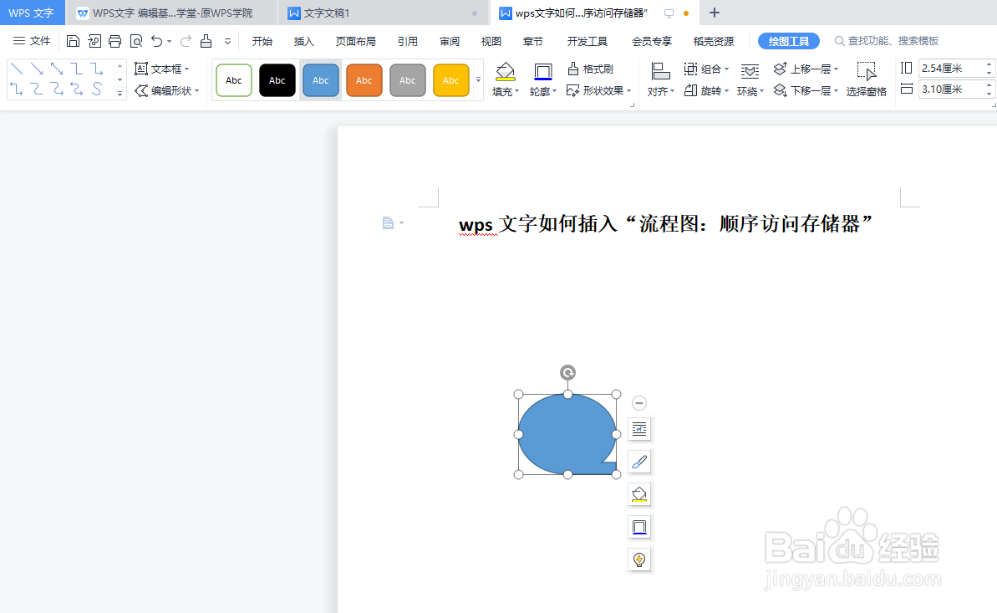Screen dimensions: 997x613
Task: Click the Redo arrow icon
Action: click(186, 41)
